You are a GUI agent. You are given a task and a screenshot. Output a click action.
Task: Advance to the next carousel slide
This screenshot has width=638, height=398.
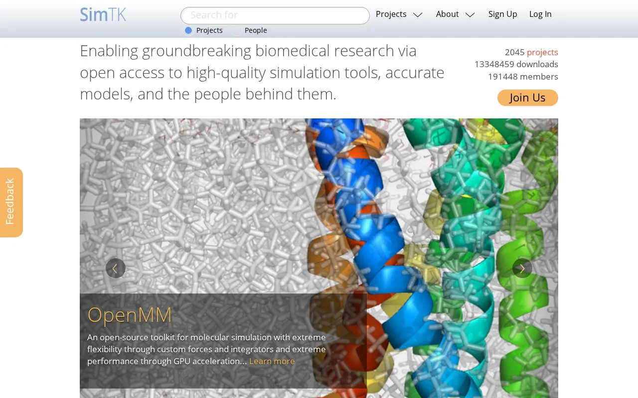point(522,268)
